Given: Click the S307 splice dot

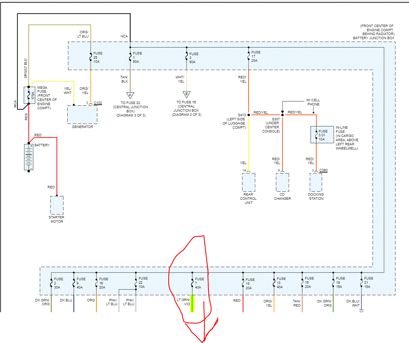Looking at the screenshot, I should [x=282, y=115].
